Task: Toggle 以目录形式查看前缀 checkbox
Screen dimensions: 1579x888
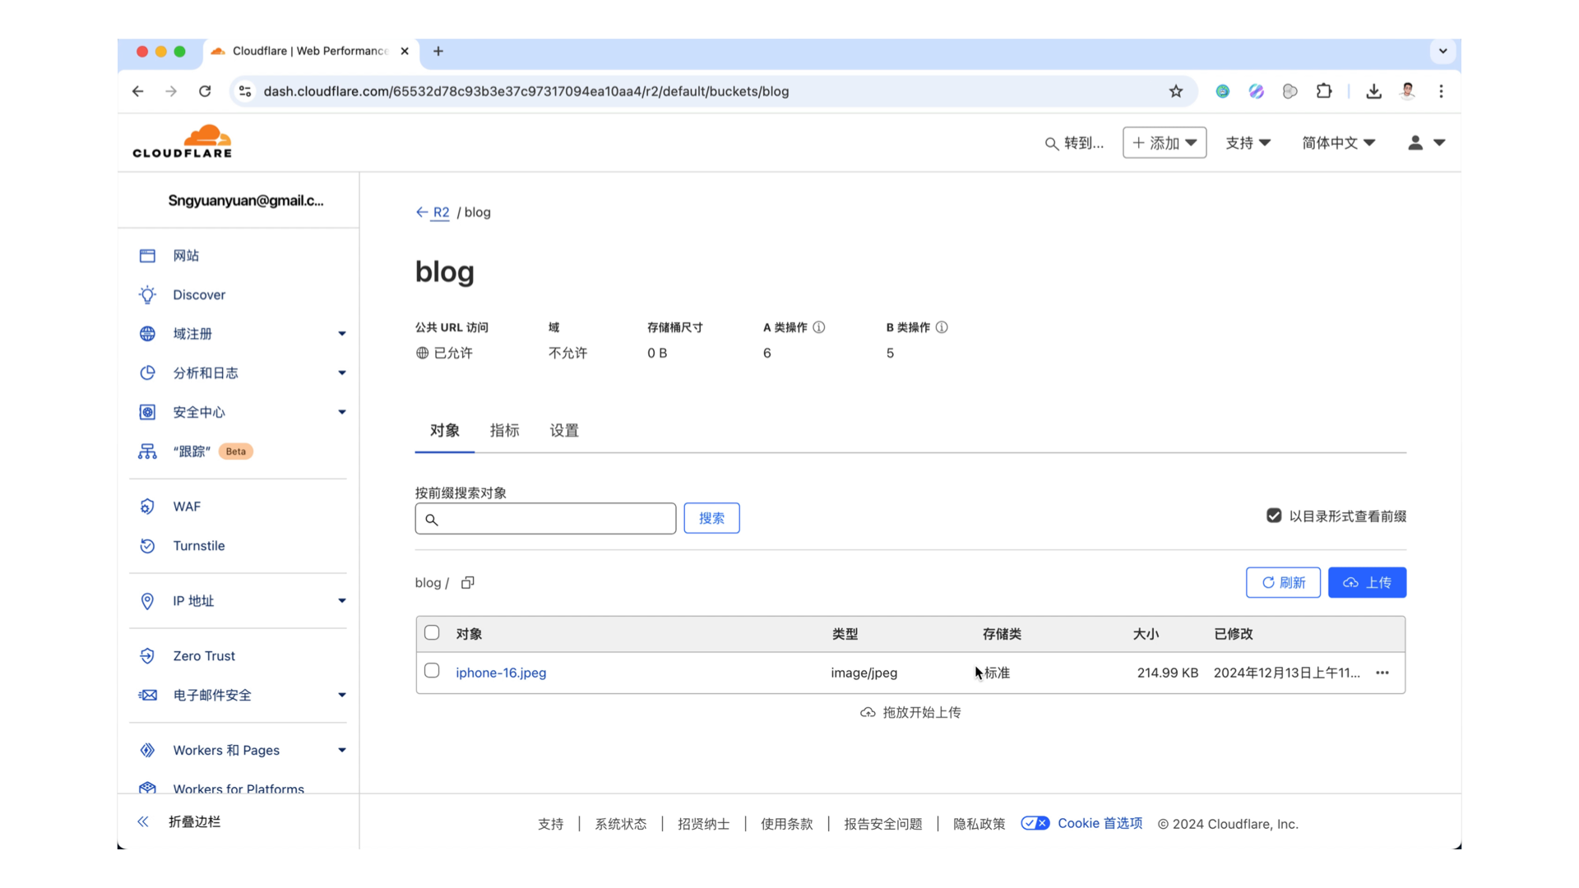Action: [1274, 516]
